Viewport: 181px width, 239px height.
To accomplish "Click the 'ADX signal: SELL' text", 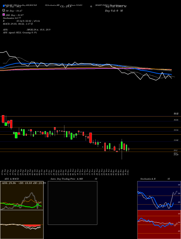I will [12, 33].
